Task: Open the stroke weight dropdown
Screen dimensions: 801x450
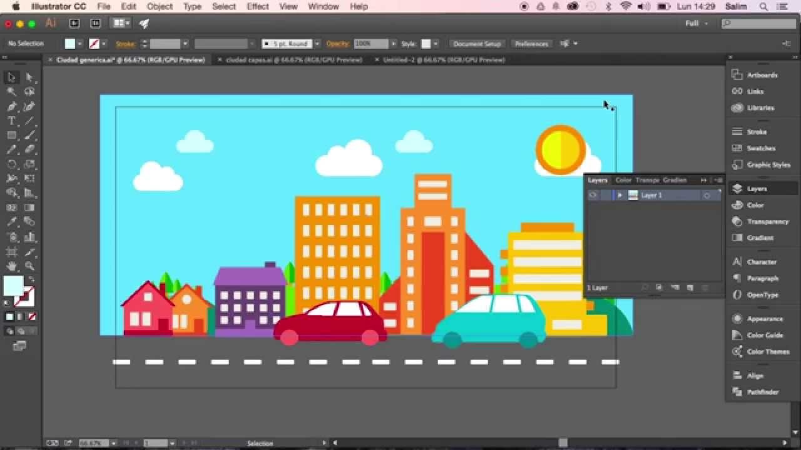Action: click(x=185, y=44)
